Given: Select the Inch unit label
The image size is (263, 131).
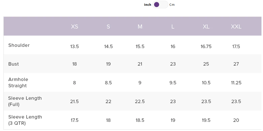Looking at the screenshot, I should [148, 5].
